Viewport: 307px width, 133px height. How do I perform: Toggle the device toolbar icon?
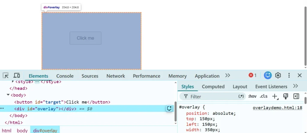(x=17, y=75)
